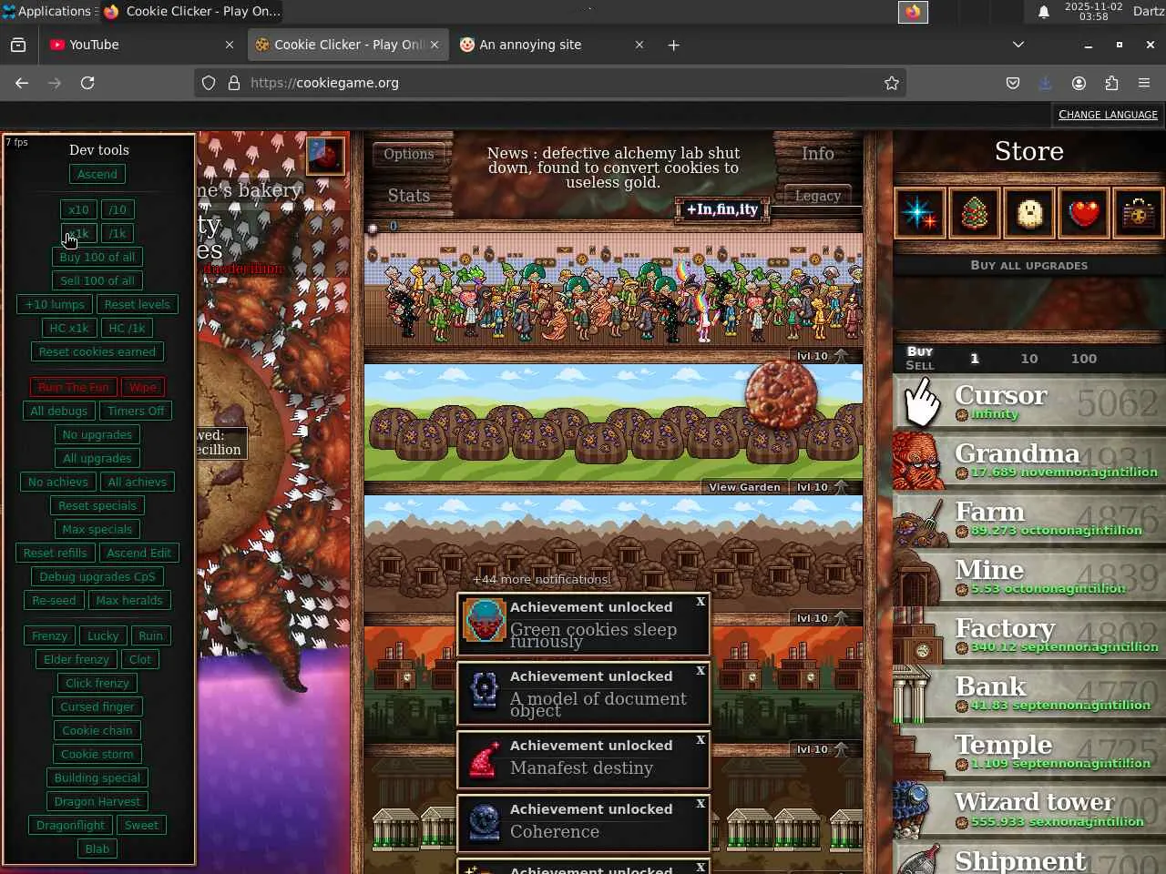Open the Firefox View icon left of the tabs
The height and width of the screenshot is (874, 1166).
pyautogui.click(x=18, y=45)
